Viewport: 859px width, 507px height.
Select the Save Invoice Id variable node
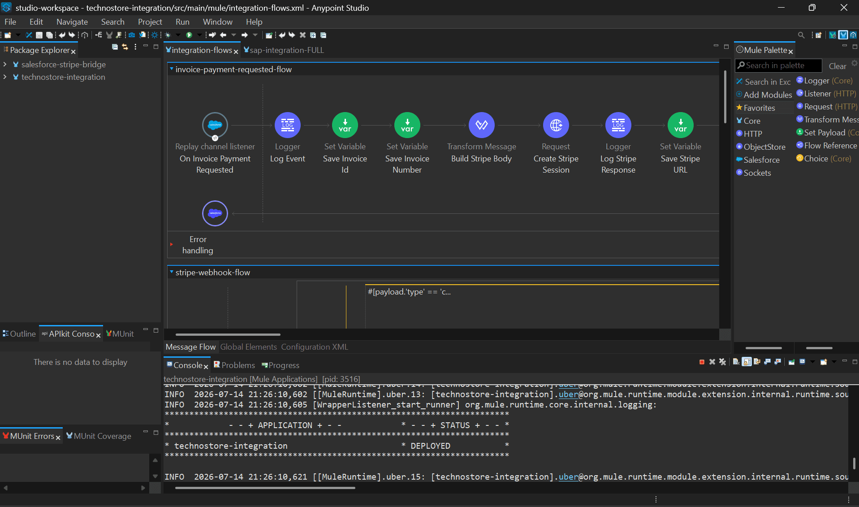click(345, 125)
